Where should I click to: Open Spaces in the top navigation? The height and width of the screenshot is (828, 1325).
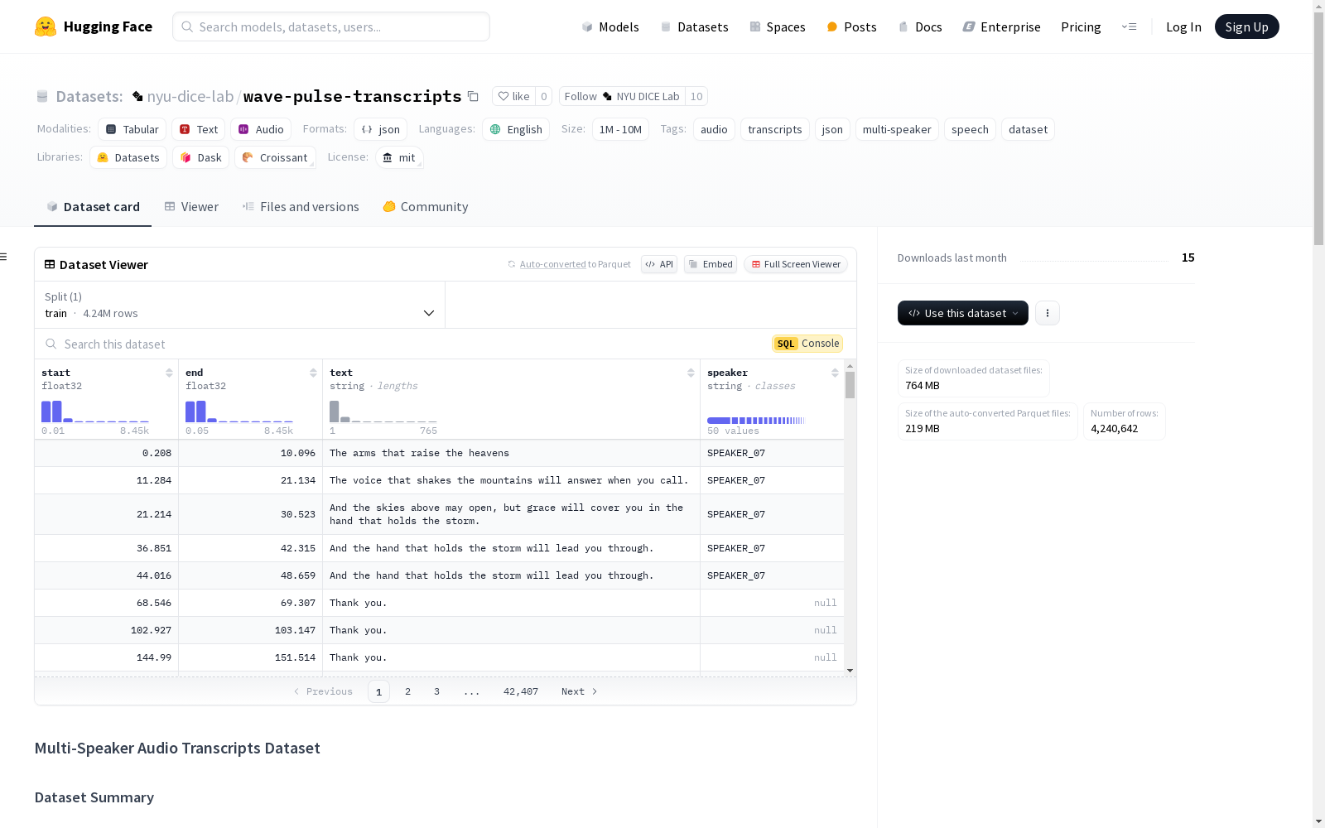(778, 26)
